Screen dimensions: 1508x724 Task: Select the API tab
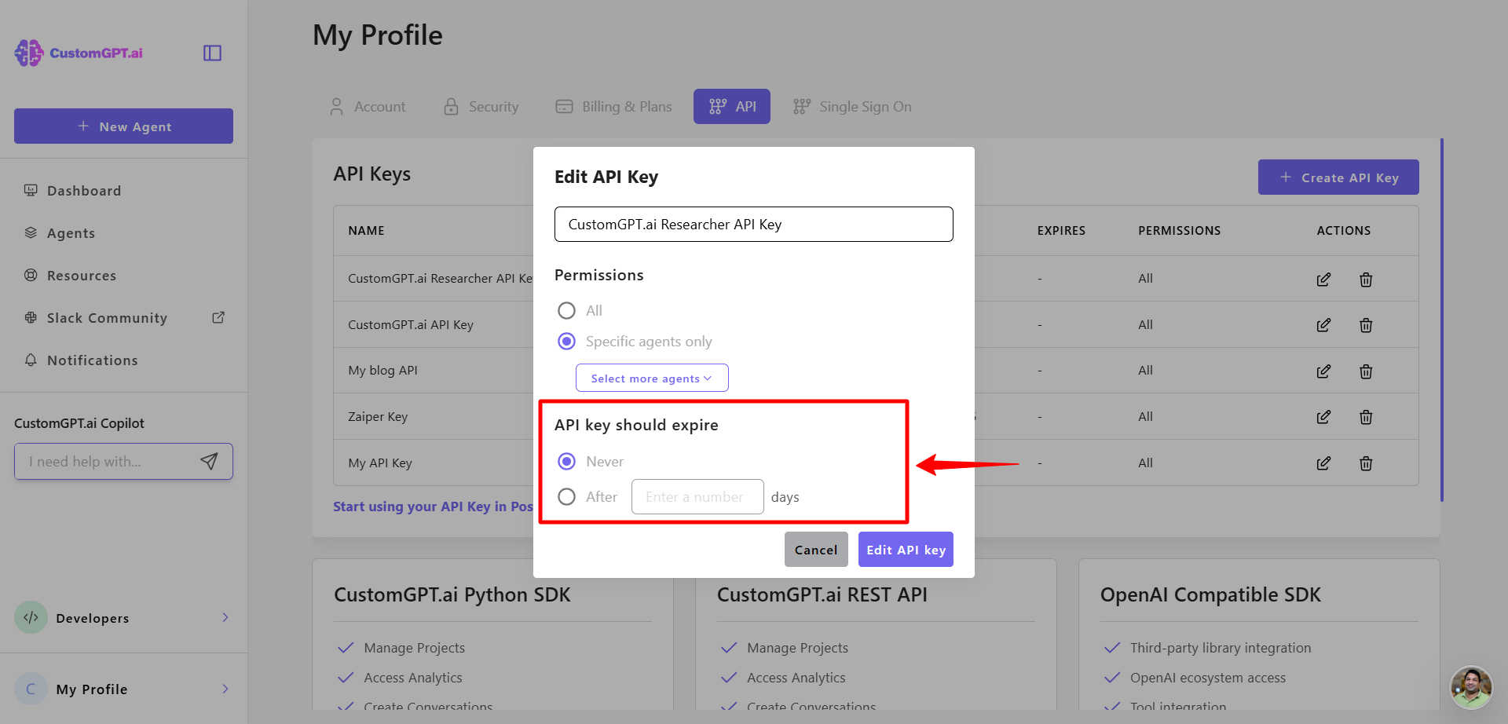point(732,107)
